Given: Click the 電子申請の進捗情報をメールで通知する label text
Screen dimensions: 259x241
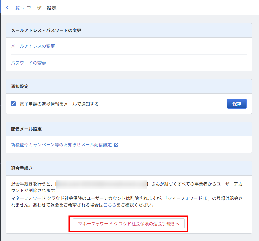Looking at the screenshot, I should [x=59, y=104].
